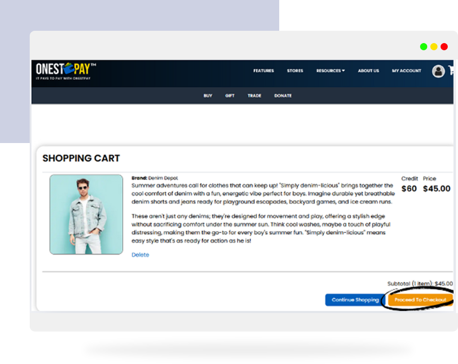Click the Brand: Denim Depot label
Viewport: 458px width, 364px height.
155,178
